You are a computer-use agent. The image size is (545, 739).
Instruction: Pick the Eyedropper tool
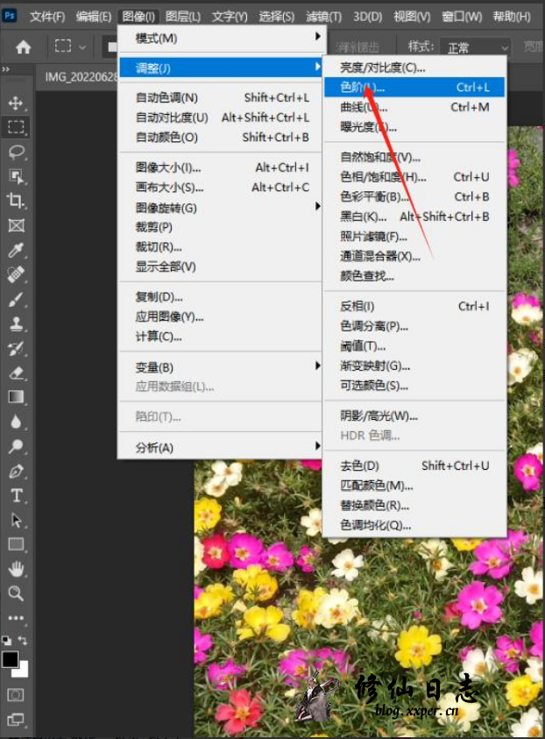click(x=16, y=251)
